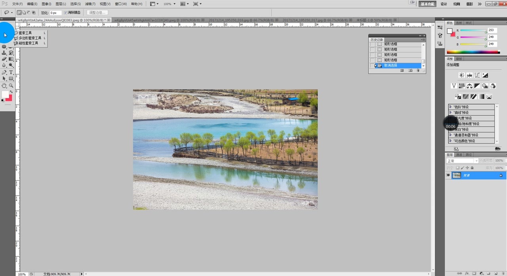Click the Refine Edge (调整边缘) button
Viewport: 507px width, 276px height.
(x=97, y=13)
